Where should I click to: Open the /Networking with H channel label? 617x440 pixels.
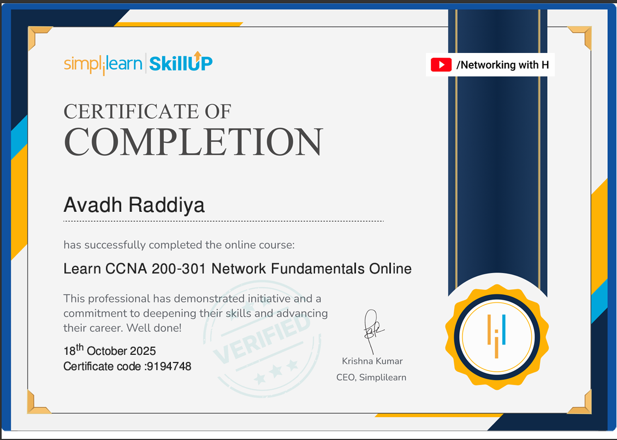[502, 65]
